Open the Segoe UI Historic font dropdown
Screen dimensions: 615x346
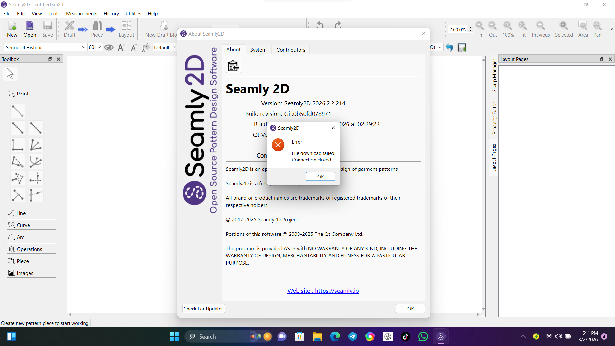coord(84,47)
